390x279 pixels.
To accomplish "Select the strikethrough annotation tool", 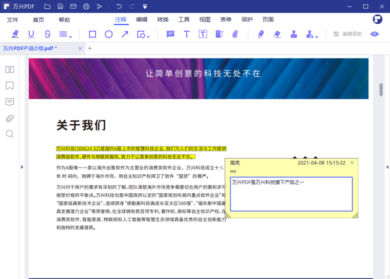I will point(47,34).
